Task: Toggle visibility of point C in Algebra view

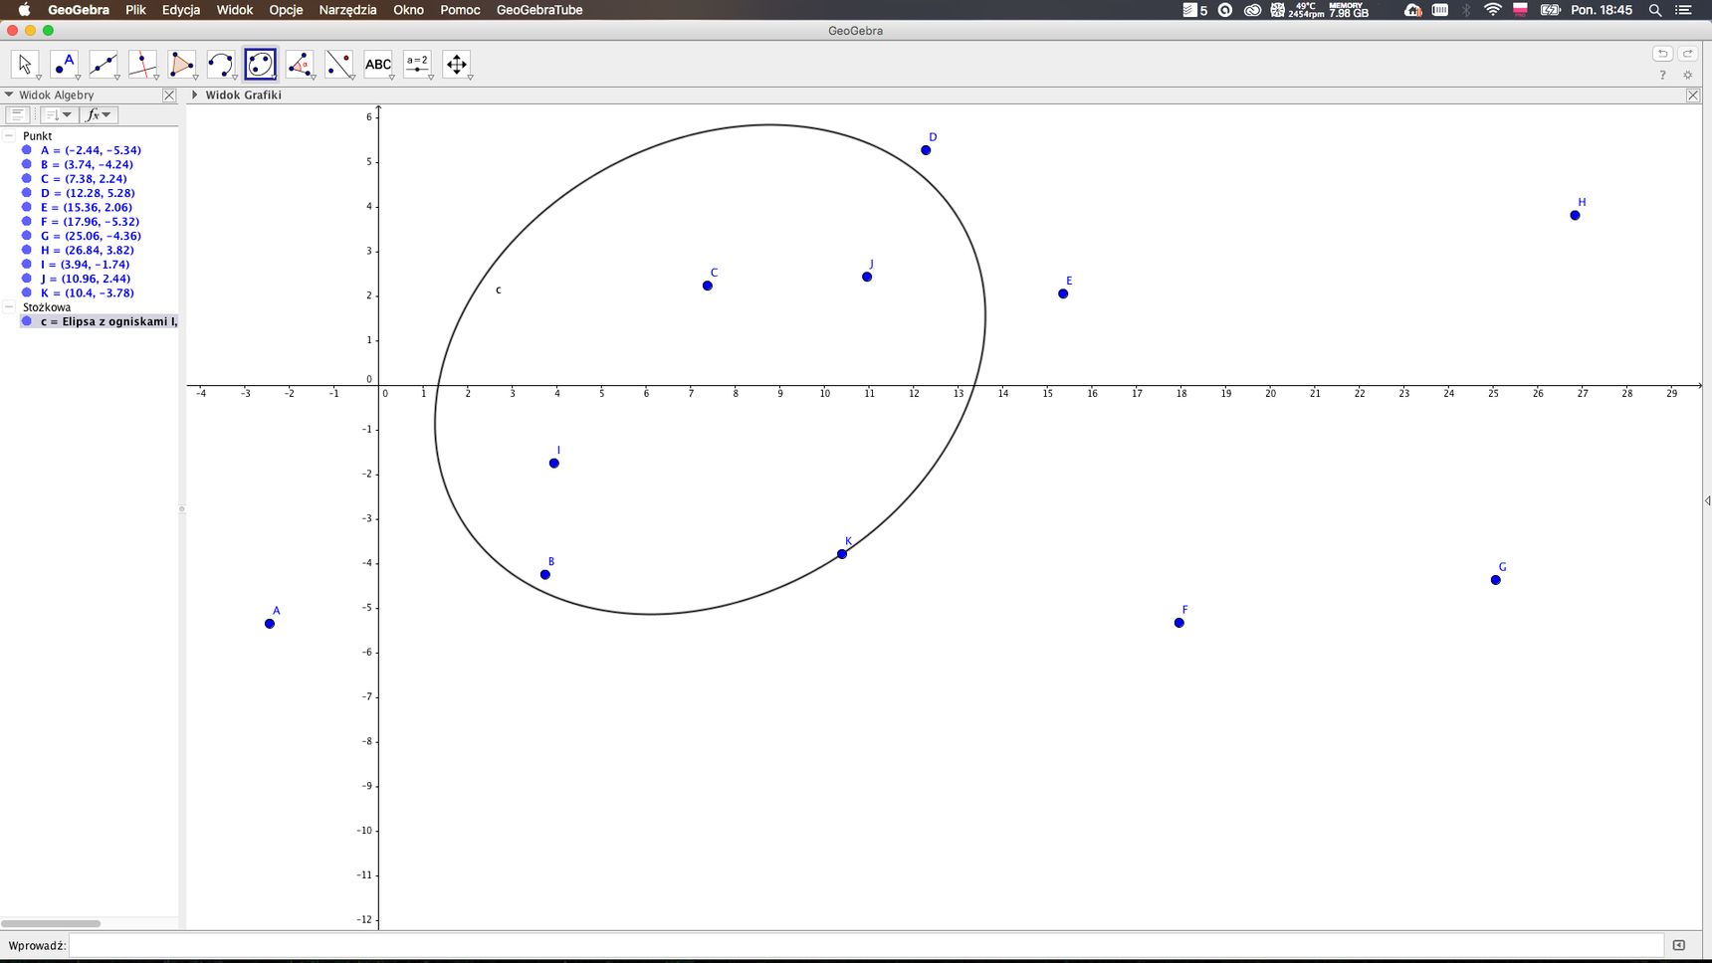Action: 27,179
